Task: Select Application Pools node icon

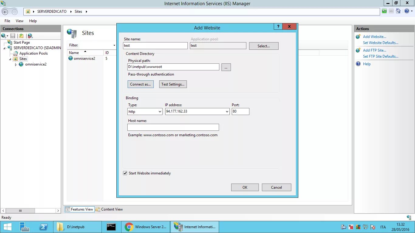Action: tap(15, 53)
